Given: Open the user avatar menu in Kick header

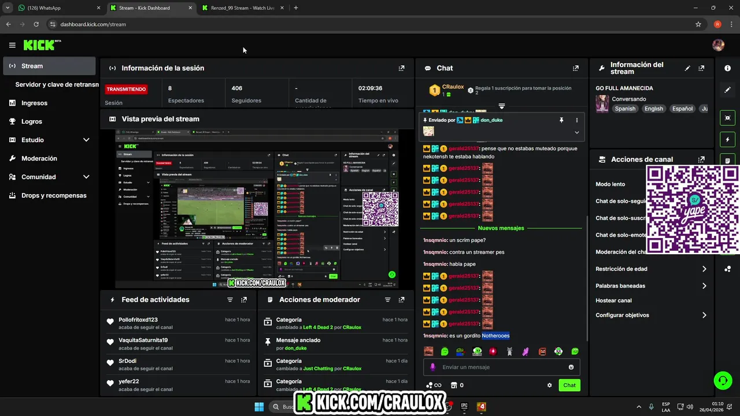Looking at the screenshot, I should pyautogui.click(x=718, y=45).
